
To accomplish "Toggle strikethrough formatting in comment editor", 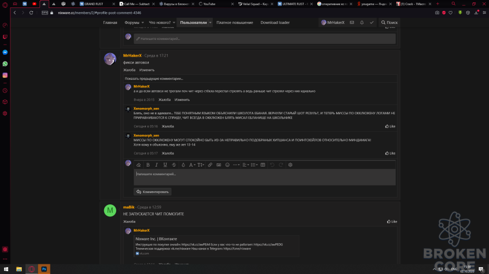I will pyautogui.click(x=174, y=165).
